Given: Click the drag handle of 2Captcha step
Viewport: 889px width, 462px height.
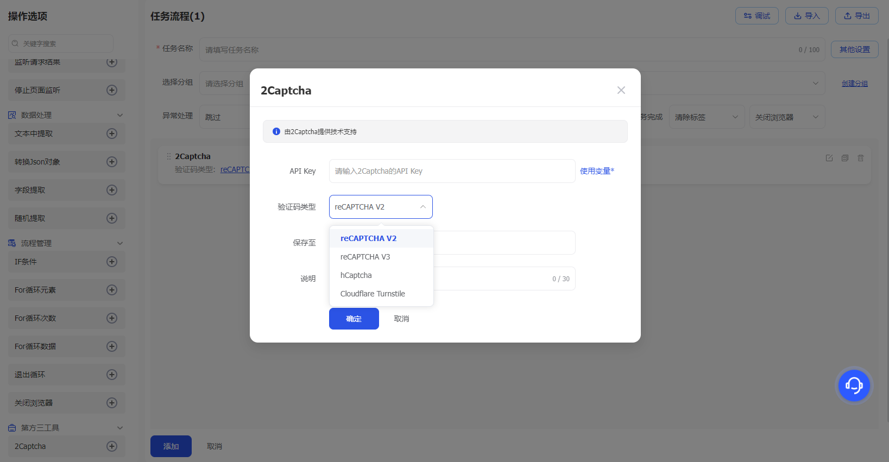Looking at the screenshot, I should tap(169, 156).
